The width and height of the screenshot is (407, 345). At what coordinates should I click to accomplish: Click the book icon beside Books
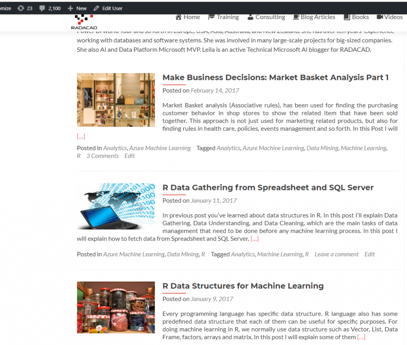point(347,17)
